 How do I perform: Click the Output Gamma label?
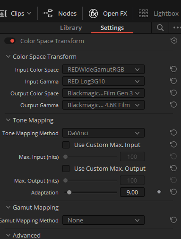coord(40,105)
